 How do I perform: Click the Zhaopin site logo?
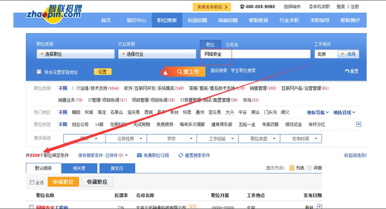point(54,14)
